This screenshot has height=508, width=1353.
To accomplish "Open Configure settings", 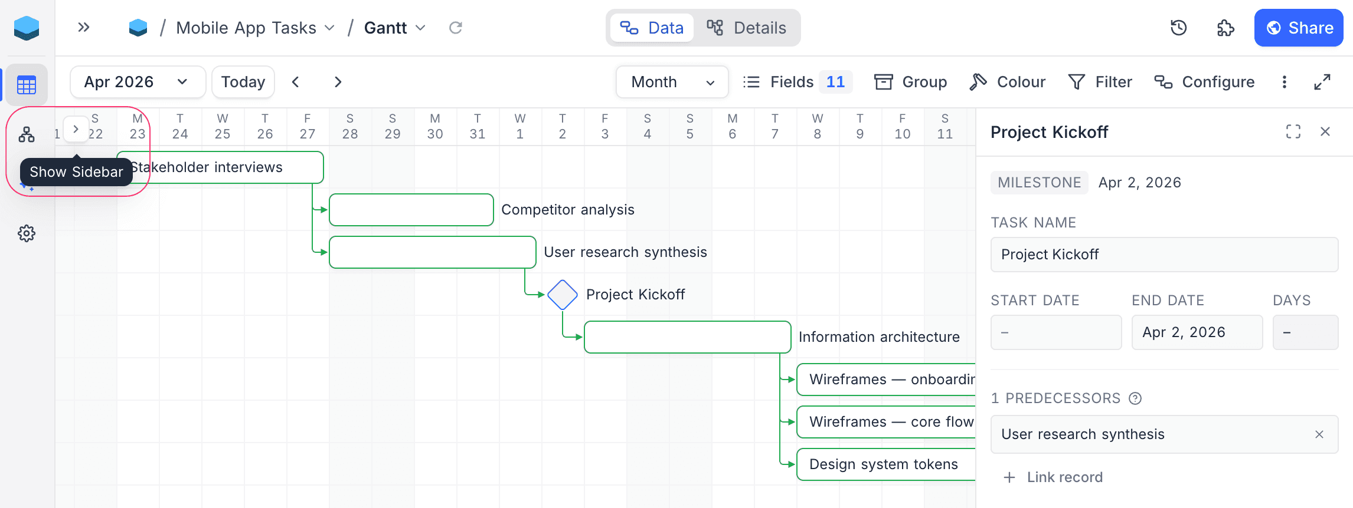I will tap(1204, 82).
